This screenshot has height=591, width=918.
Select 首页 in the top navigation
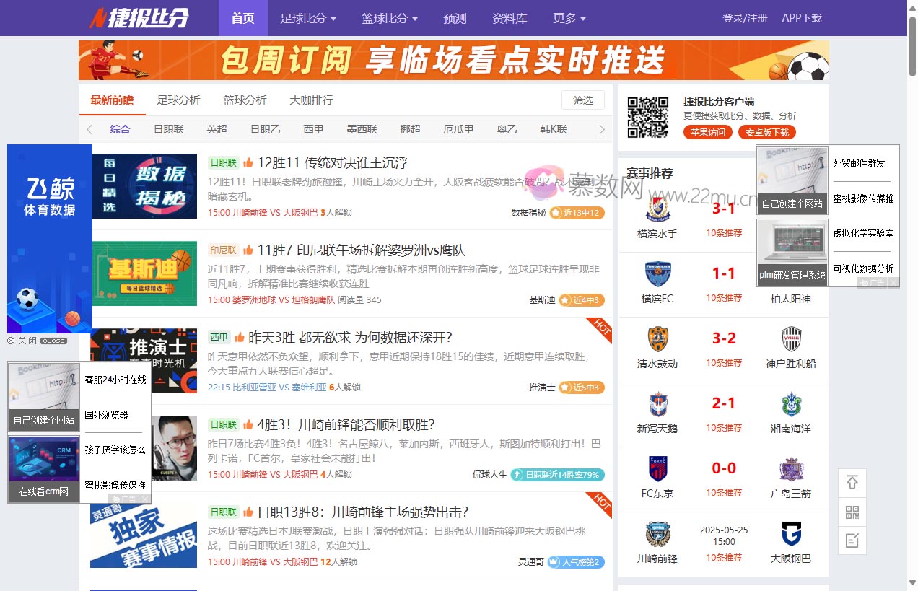coord(242,17)
